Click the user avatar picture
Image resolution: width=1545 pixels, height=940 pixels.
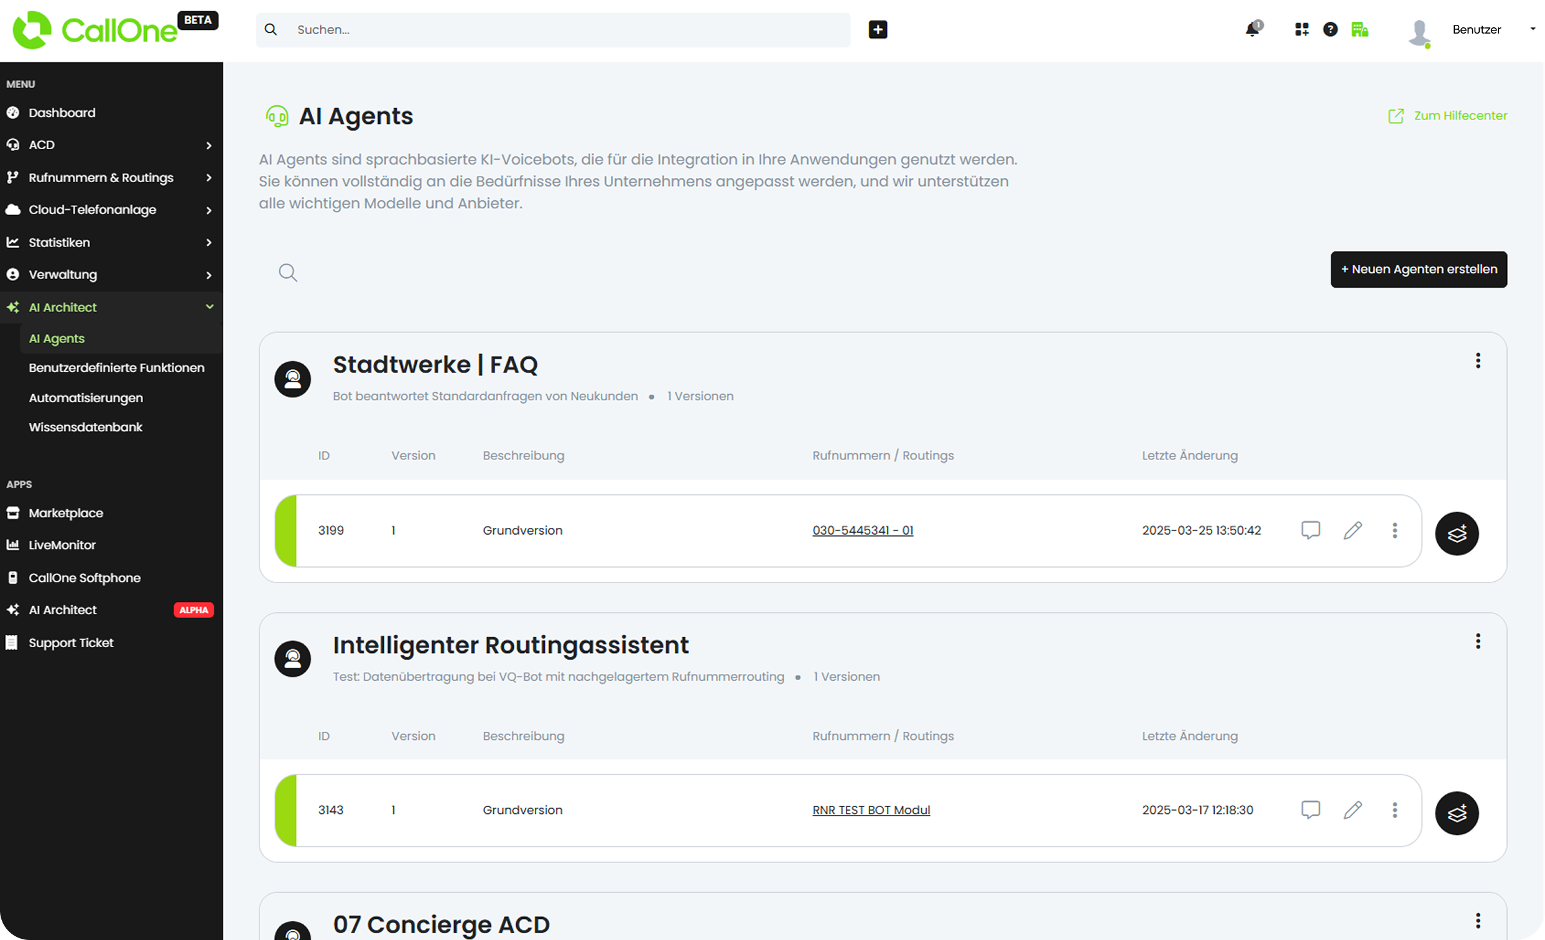point(1419,32)
